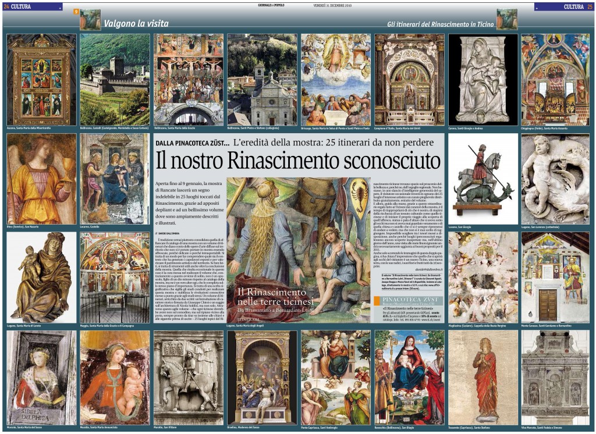Open the golden Madonna statue from Loreto
This screenshot has width=596, height=434.
(41, 278)
